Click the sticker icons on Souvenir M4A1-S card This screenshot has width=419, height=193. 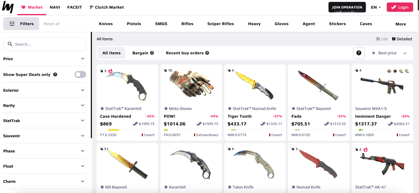click(398, 71)
